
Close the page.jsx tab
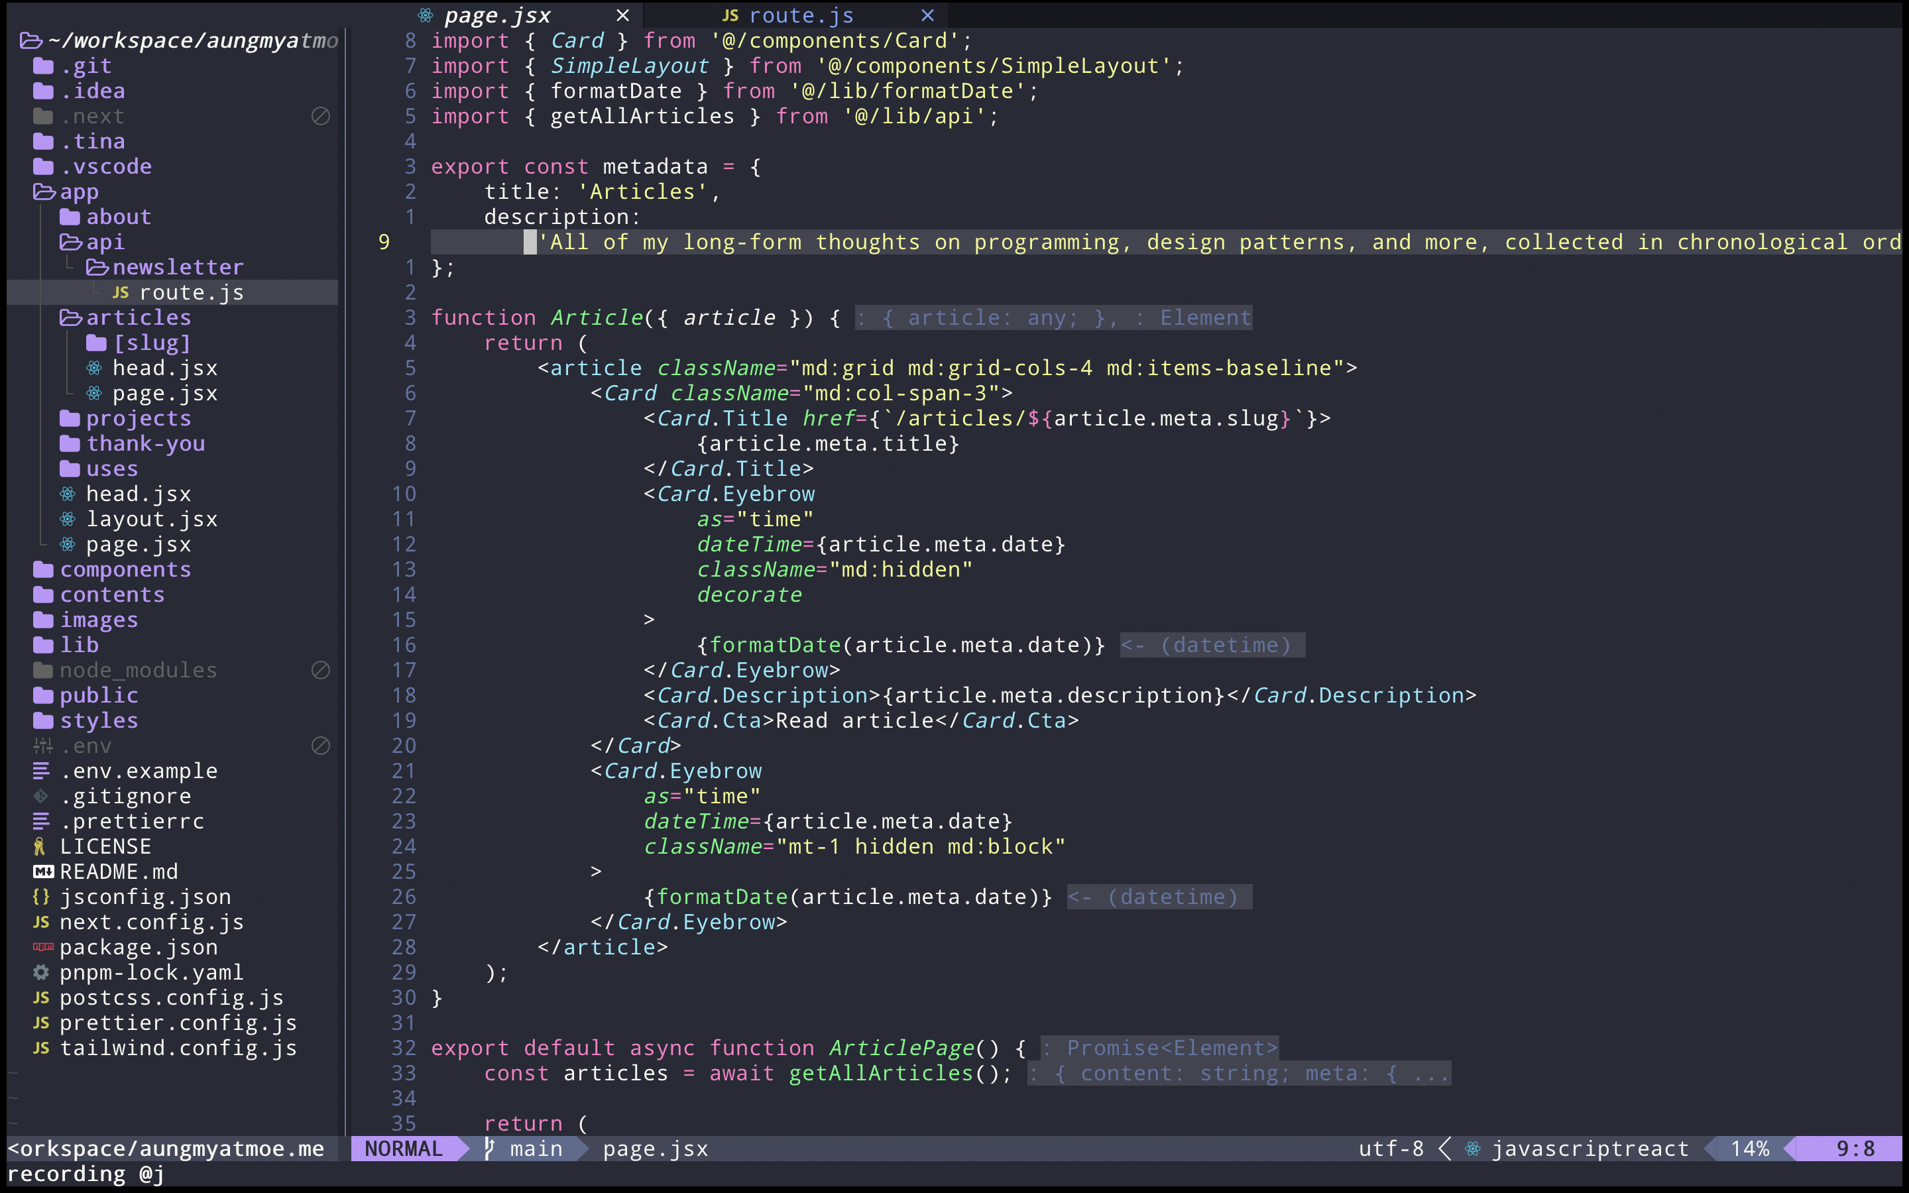point(622,15)
